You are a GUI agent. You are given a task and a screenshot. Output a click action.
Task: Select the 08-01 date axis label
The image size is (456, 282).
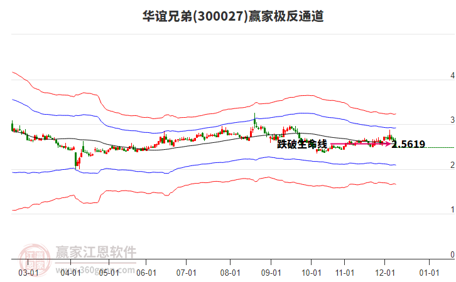230,273
